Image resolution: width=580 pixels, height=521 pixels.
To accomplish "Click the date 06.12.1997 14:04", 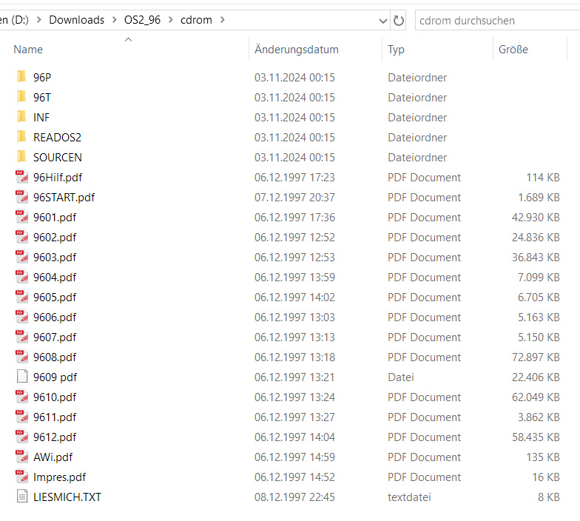I will coord(294,437).
